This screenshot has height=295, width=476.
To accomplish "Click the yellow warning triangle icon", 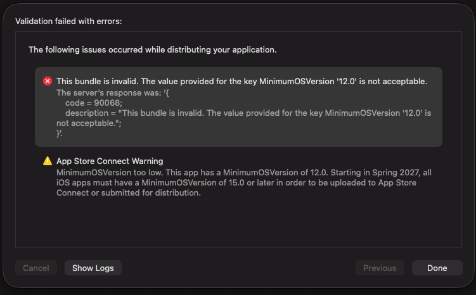I will (x=48, y=161).
